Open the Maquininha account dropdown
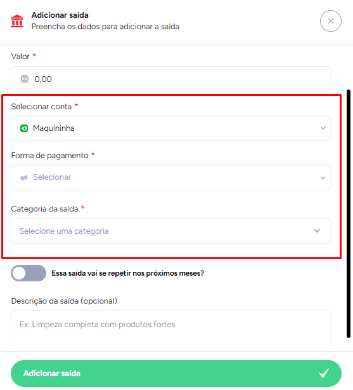The width and height of the screenshot is (353, 390). [x=171, y=128]
